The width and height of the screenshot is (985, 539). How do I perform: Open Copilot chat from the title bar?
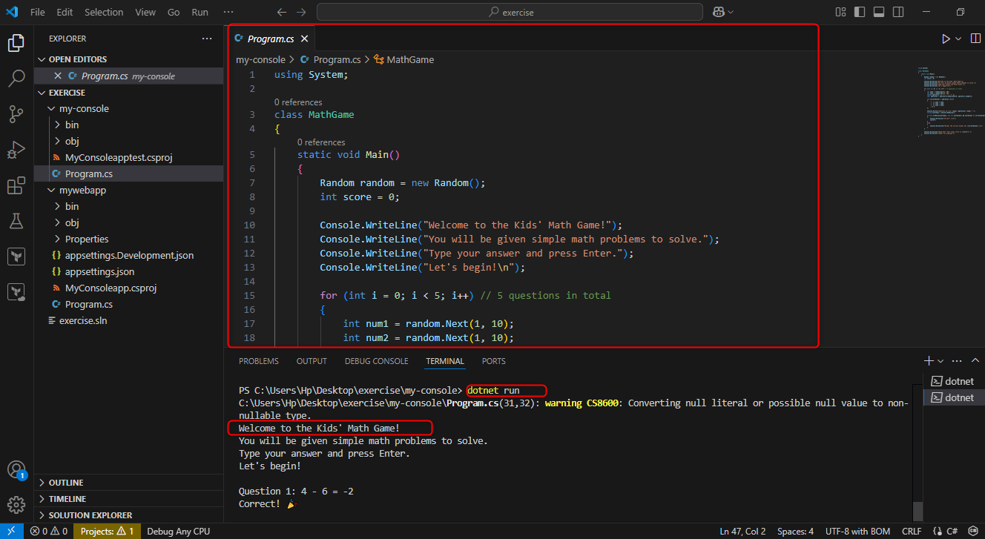pyautogui.click(x=718, y=12)
